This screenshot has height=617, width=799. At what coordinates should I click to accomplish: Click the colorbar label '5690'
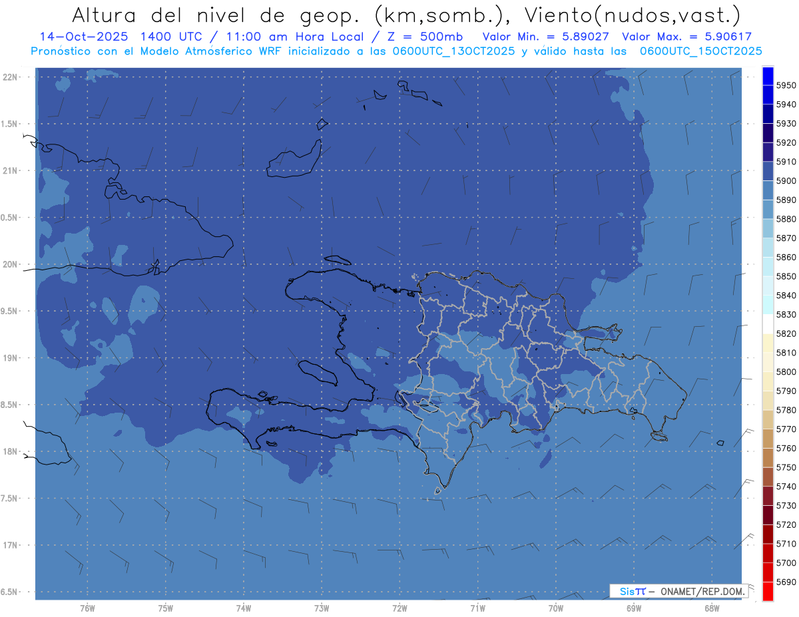786,582
